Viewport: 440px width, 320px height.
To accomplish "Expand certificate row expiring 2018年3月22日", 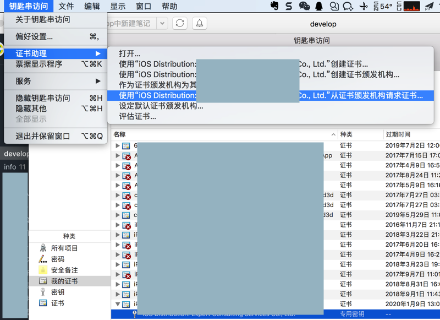I will pos(118,235).
